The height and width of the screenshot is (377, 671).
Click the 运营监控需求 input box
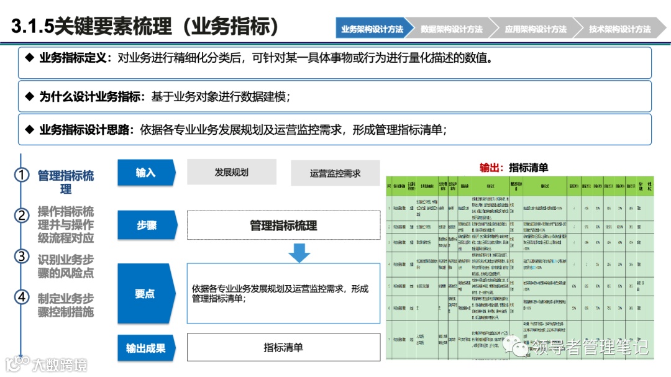pyautogui.click(x=335, y=173)
